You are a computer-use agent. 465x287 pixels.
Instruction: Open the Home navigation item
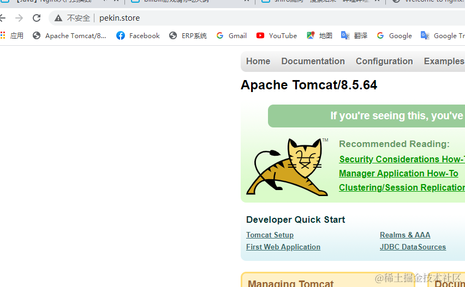pyautogui.click(x=258, y=61)
